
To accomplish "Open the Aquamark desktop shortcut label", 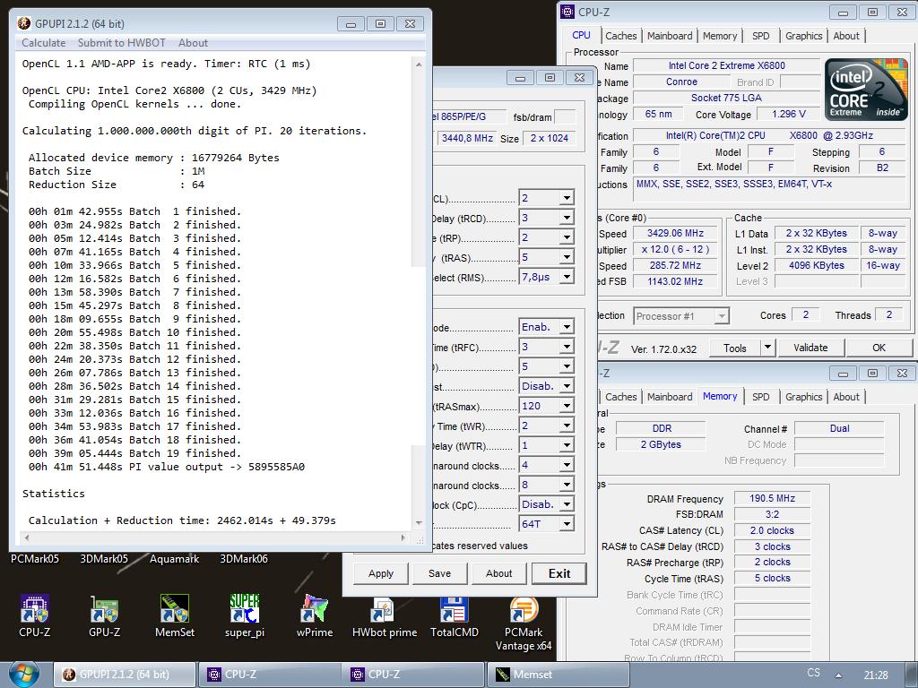I will 175,559.
